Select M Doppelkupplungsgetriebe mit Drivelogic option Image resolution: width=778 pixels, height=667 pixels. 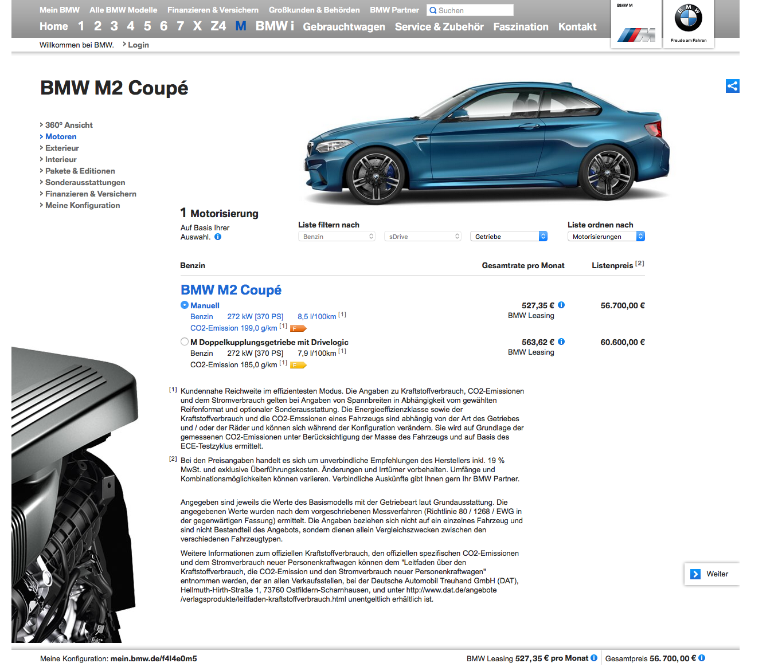(x=185, y=342)
